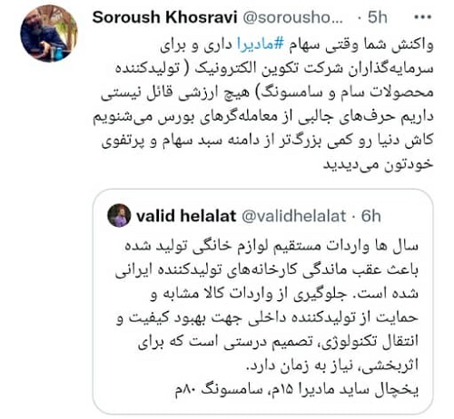Open Soroush Khosravi's profile picture
The width and height of the screenshot is (454, 419).
tap(49, 34)
